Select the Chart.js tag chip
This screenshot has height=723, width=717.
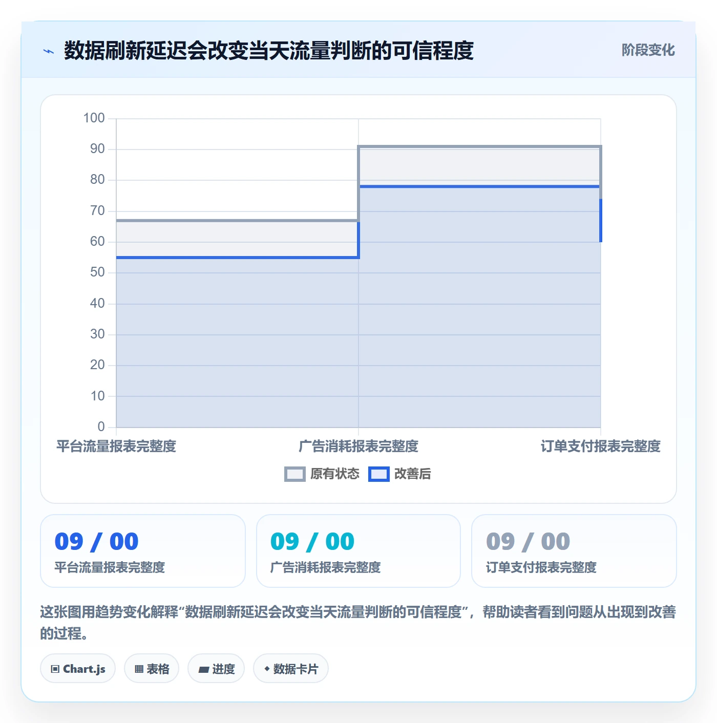pyautogui.click(x=78, y=669)
